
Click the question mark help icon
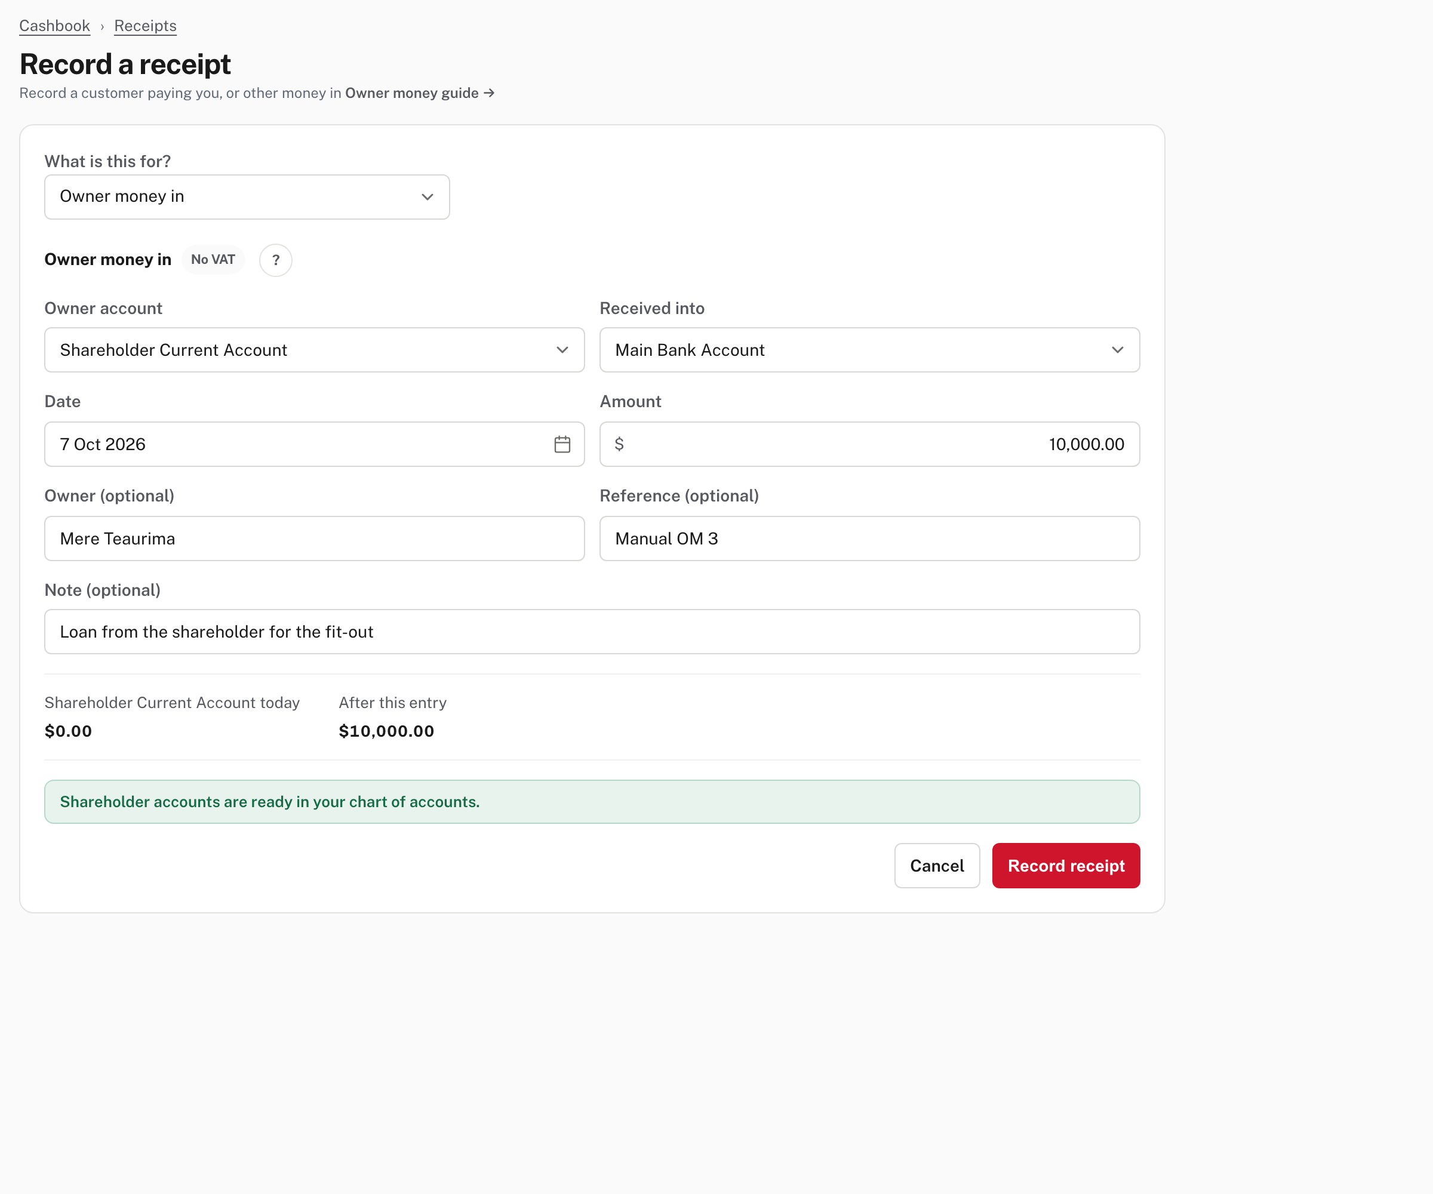click(276, 260)
